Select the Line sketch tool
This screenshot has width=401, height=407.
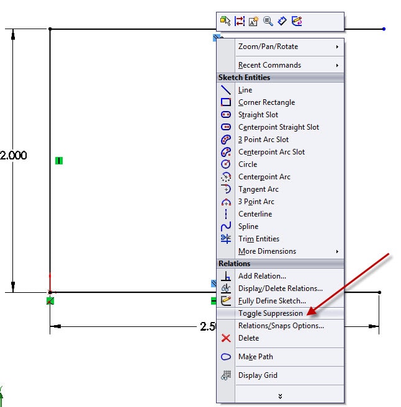point(245,90)
